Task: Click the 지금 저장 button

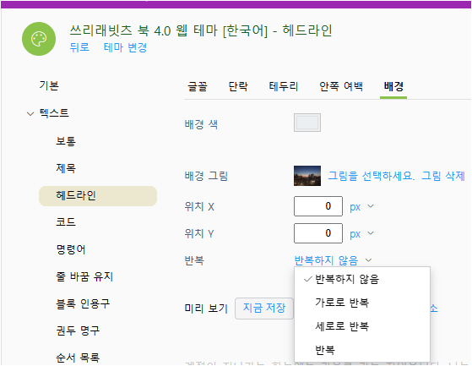Action: pyautogui.click(x=264, y=309)
